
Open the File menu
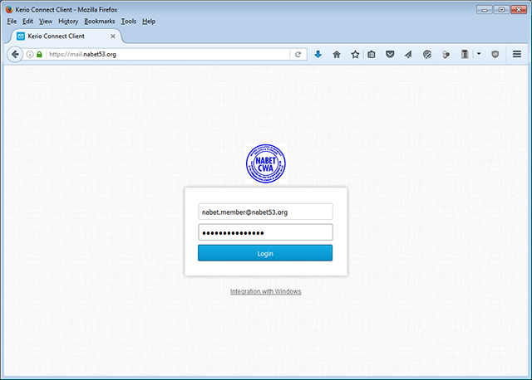point(12,22)
